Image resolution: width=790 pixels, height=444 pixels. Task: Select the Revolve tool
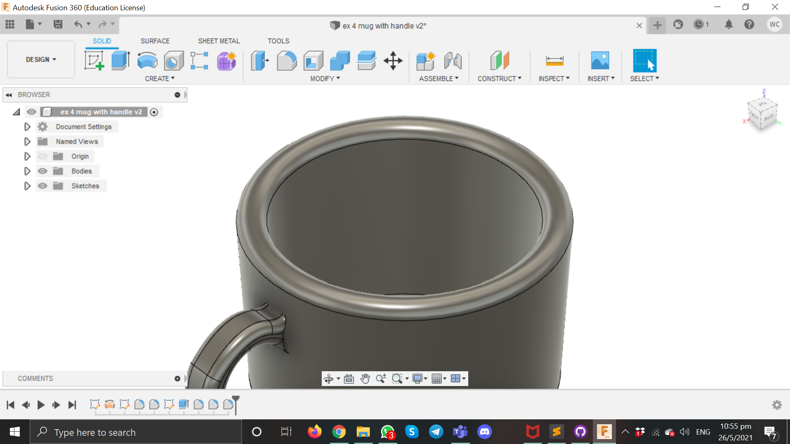point(147,60)
